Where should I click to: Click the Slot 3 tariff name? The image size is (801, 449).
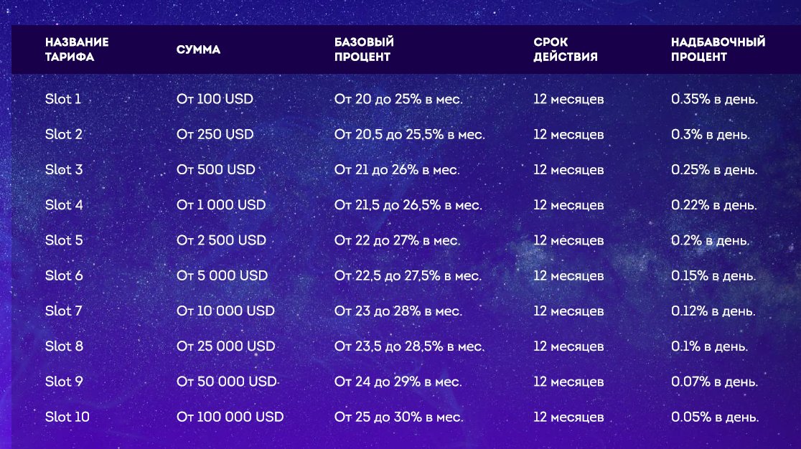point(64,170)
